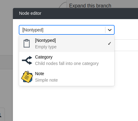Viewport: 138px width, 121px height.
Task: Pick the [Nontyped] option in the list
Action: tap(67, 43)
